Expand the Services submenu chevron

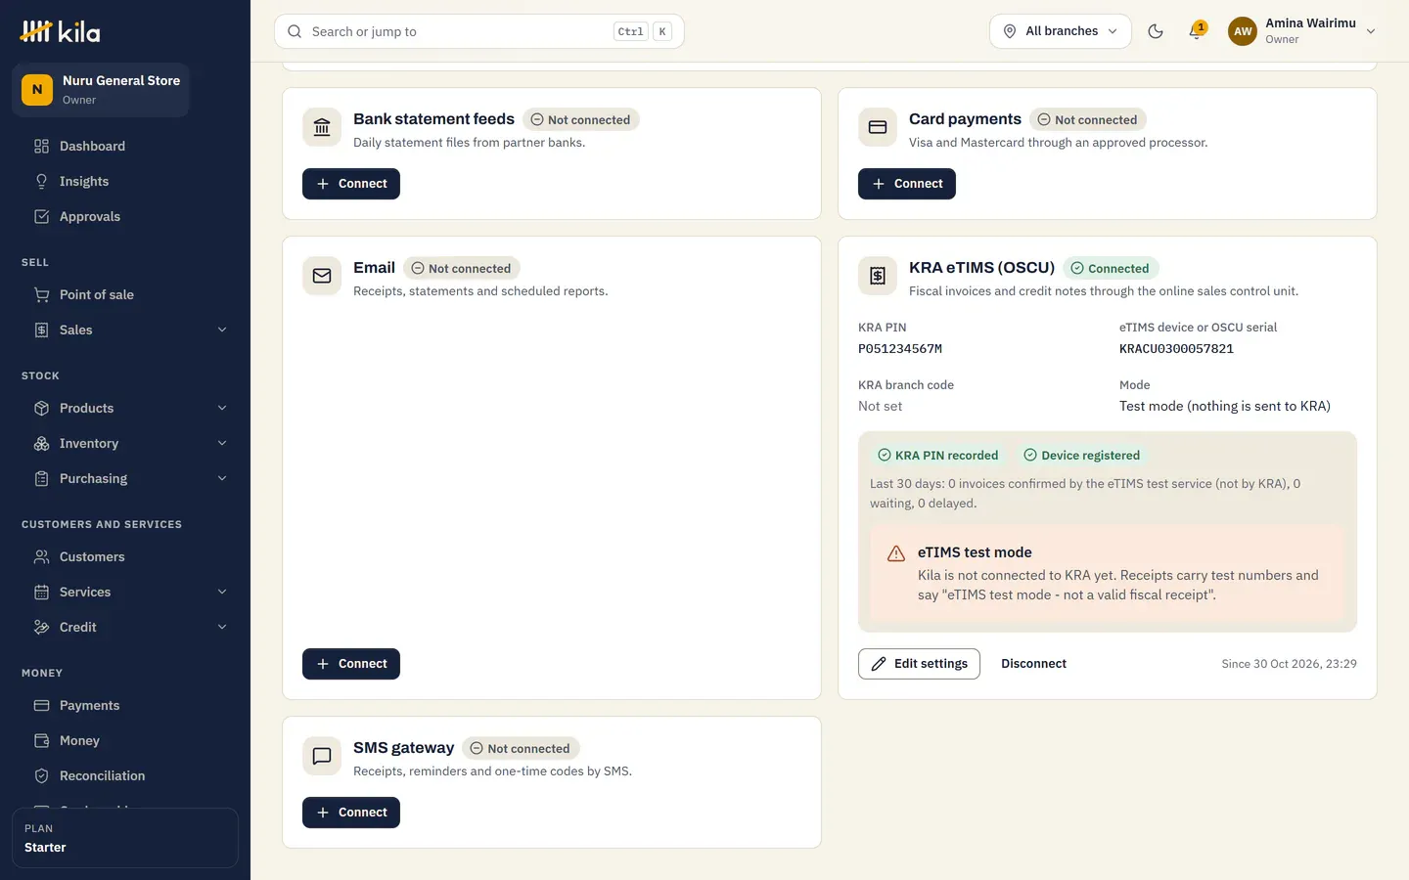(222, 592)
